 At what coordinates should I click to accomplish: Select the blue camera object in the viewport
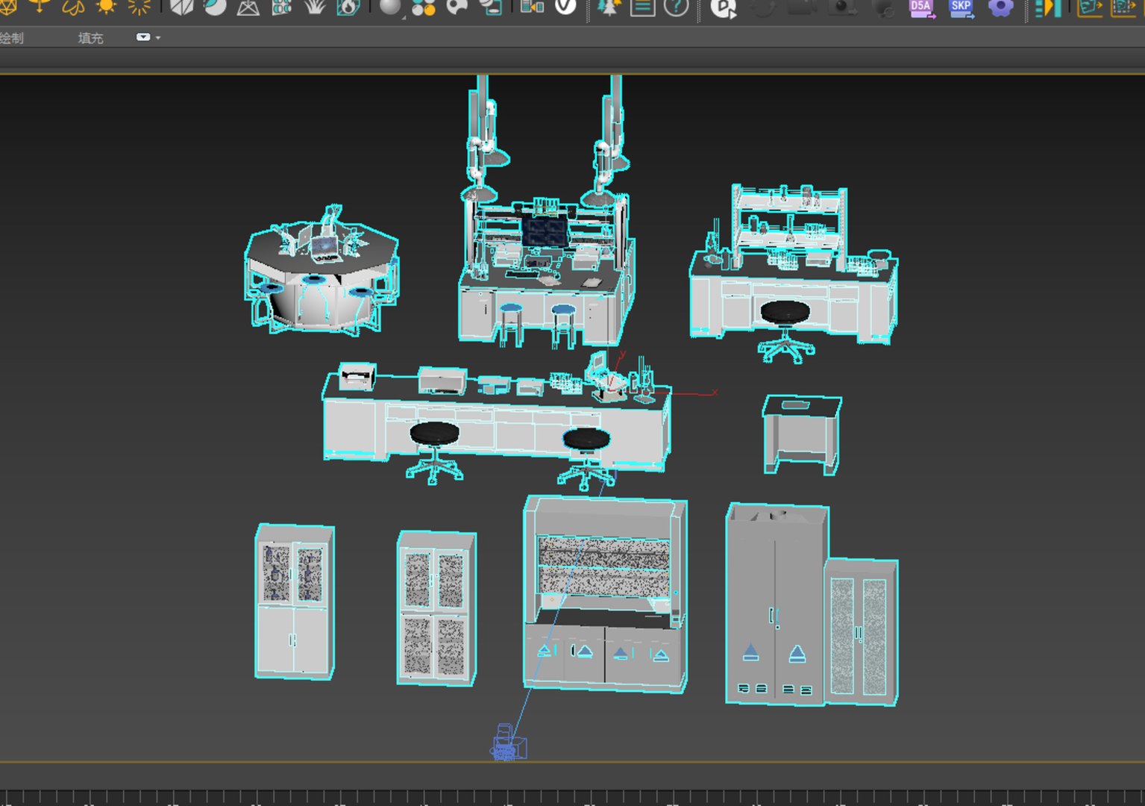point(509,743)
